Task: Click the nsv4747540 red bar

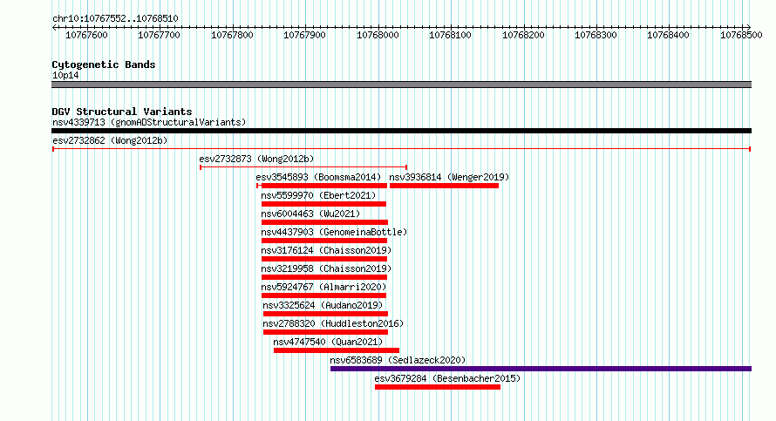Action: point(337,350)
